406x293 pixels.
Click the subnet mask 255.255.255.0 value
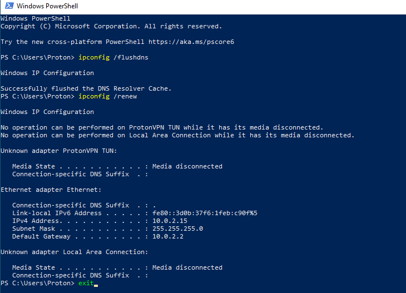click(x=177, y=229)
